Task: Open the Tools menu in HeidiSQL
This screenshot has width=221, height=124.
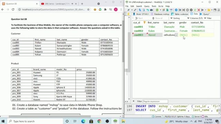Action: [x=154, y=6]
